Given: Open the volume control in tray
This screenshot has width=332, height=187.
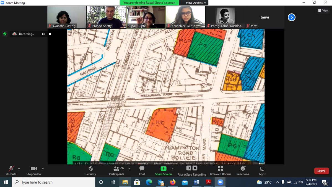Looking at the screenshot, I should (x=301, y=182).
